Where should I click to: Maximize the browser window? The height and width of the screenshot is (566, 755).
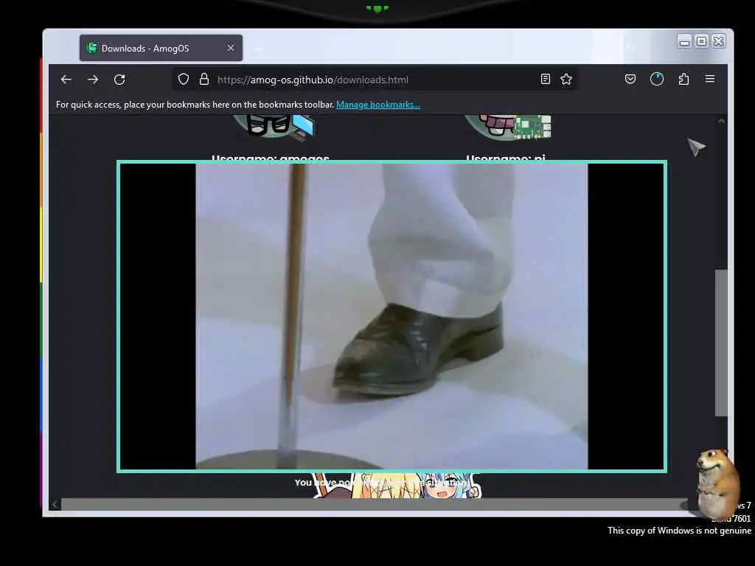pos(702,41)
